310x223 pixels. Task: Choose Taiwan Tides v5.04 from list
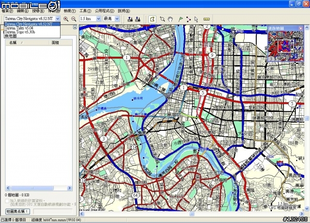[32, 28]
